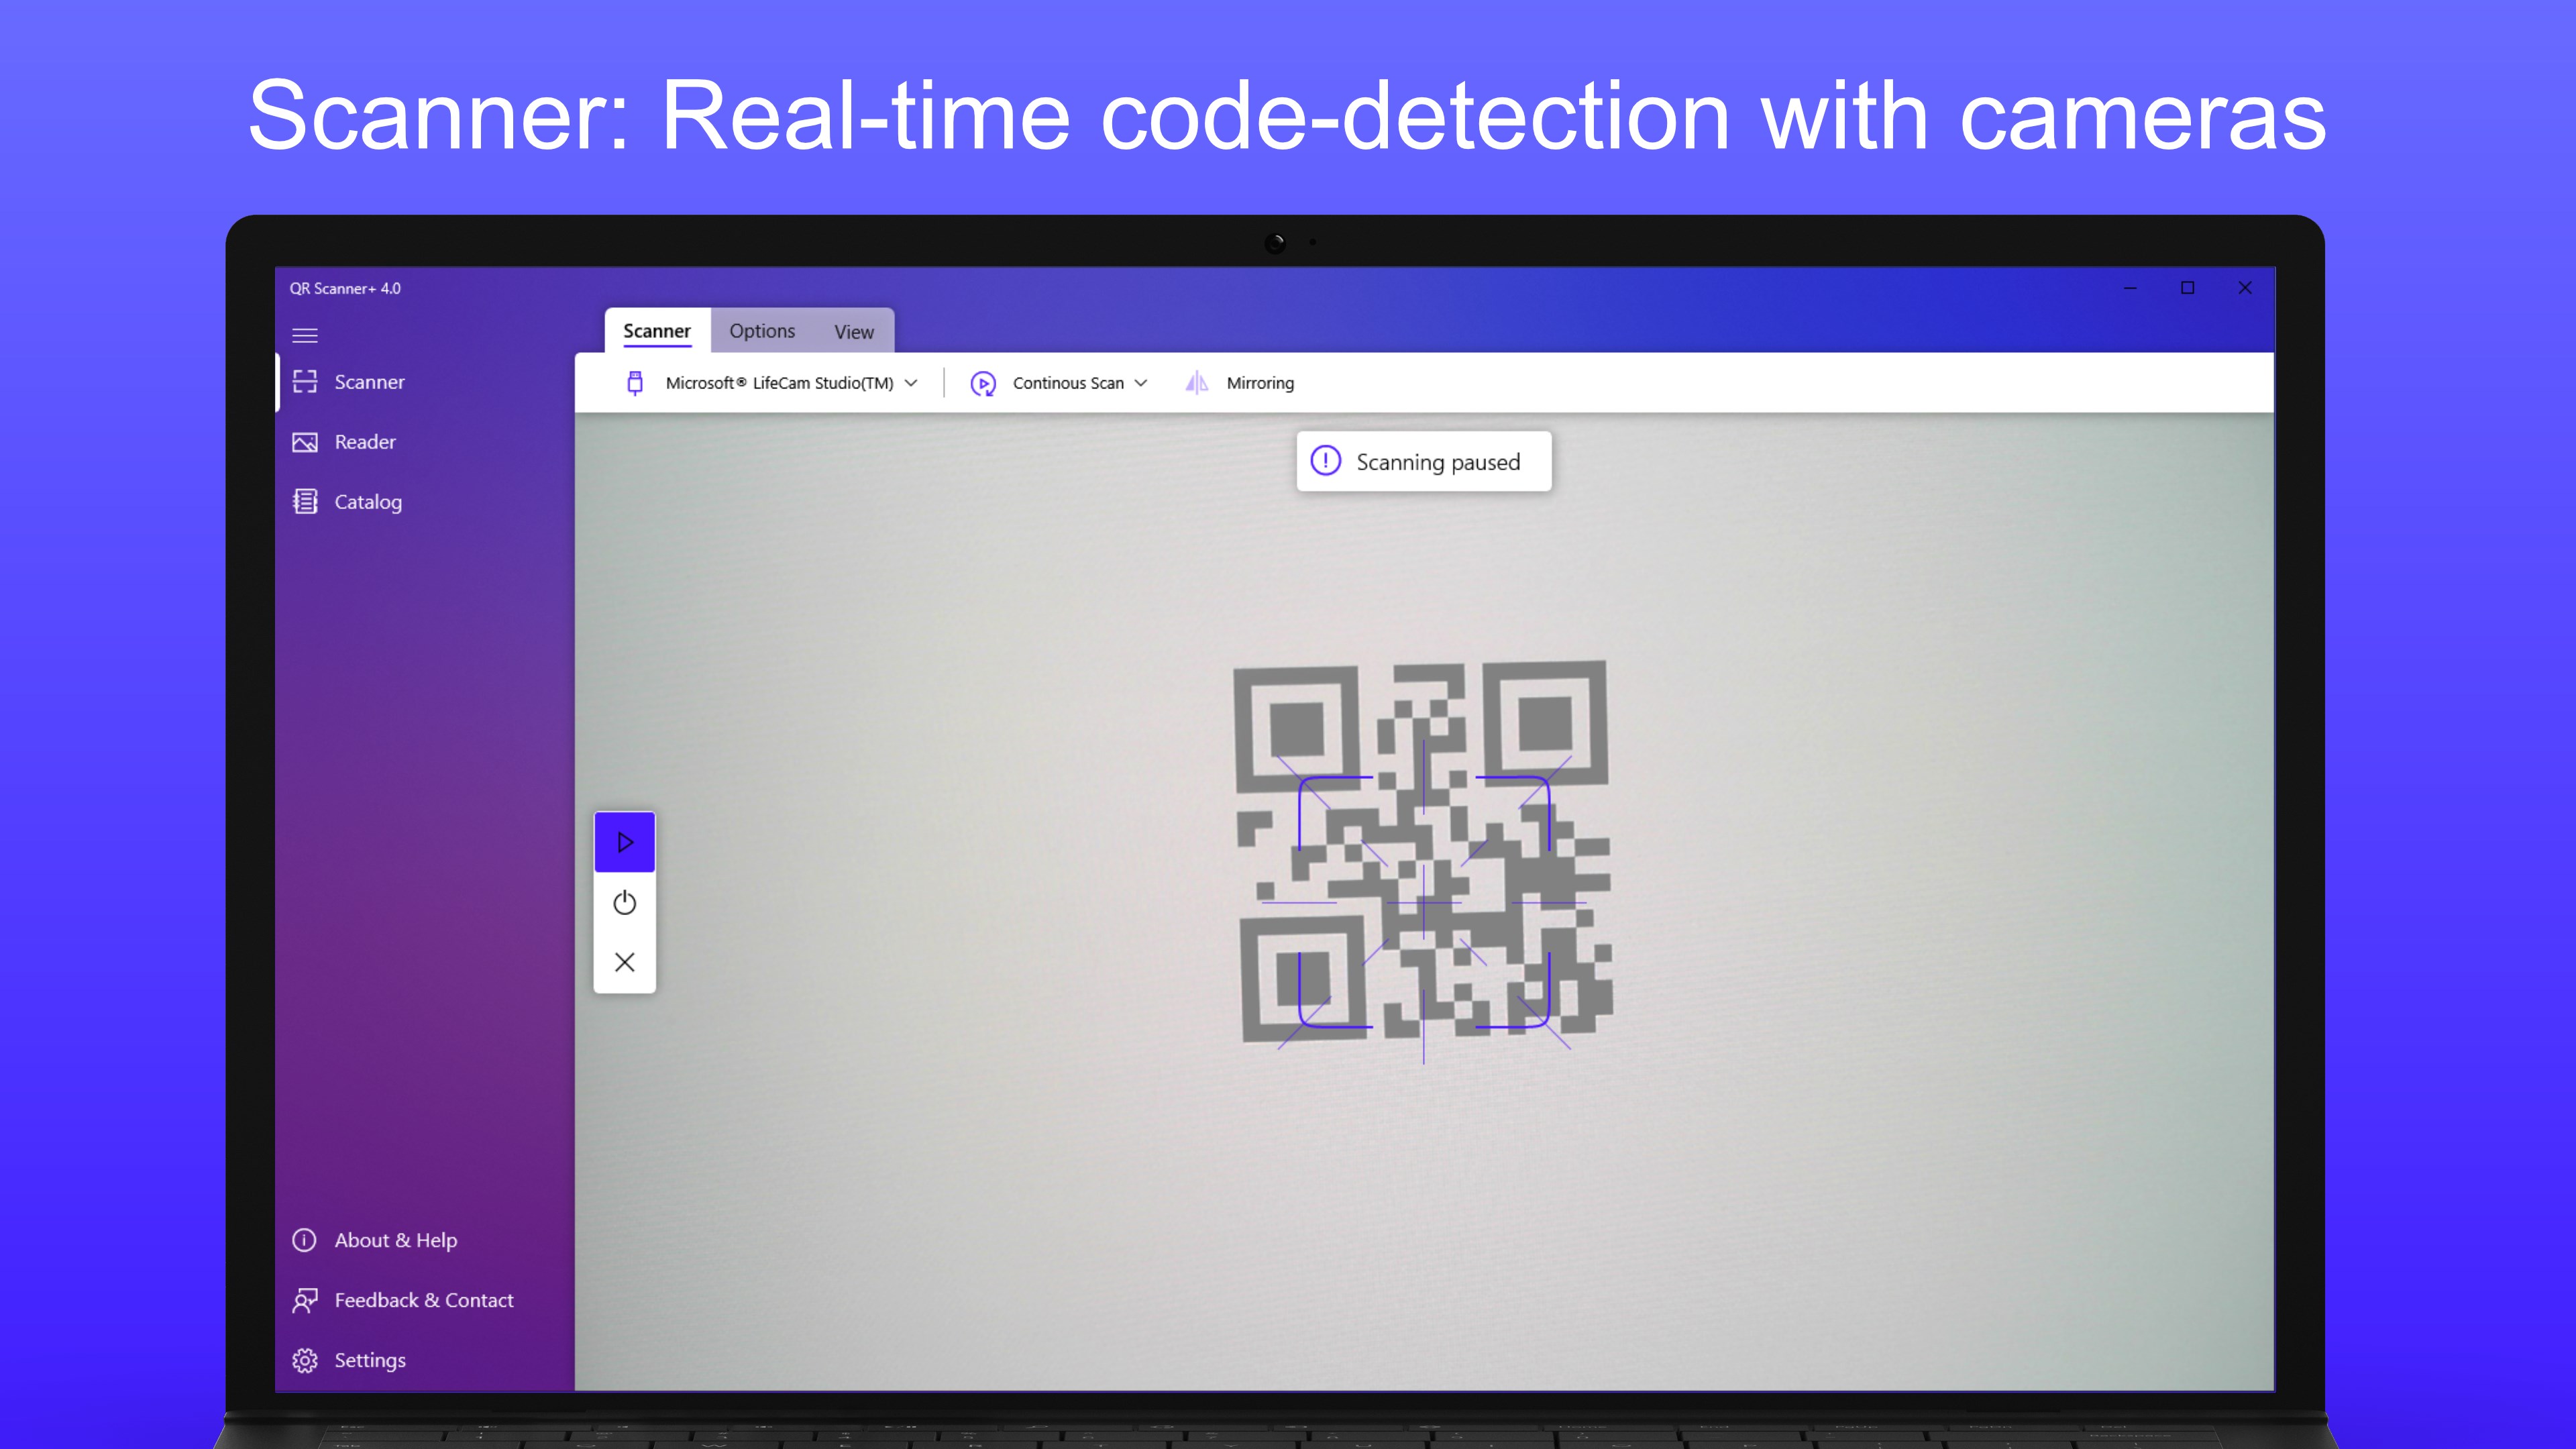This screenshot has height=1449, width=2576.
Task: Switch to the Options tab
Action: point(762,331)
